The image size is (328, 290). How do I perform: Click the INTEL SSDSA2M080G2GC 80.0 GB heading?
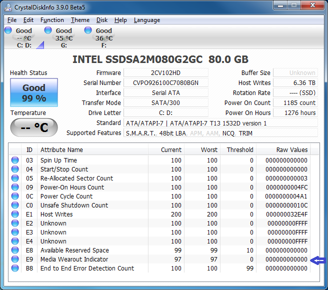coord(160,59)
